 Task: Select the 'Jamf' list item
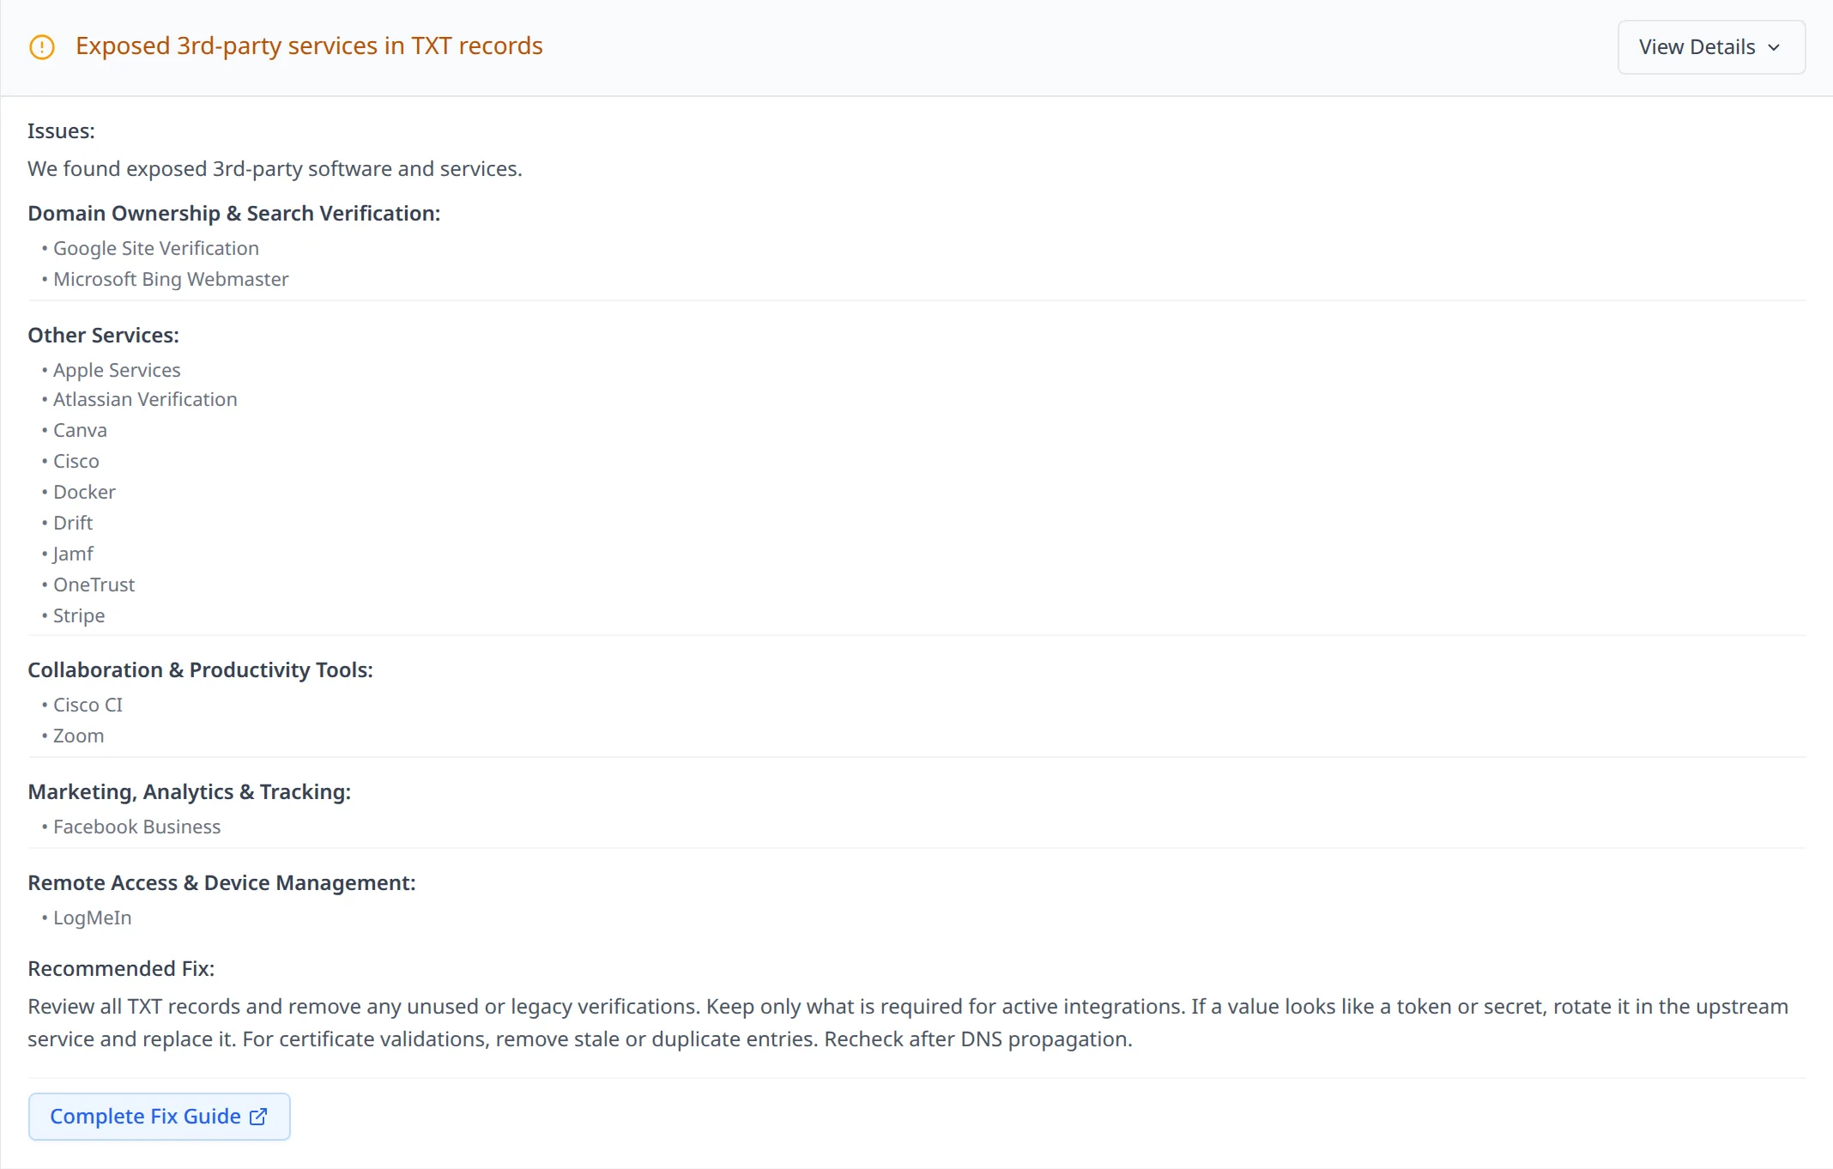(x=73, y=554)
